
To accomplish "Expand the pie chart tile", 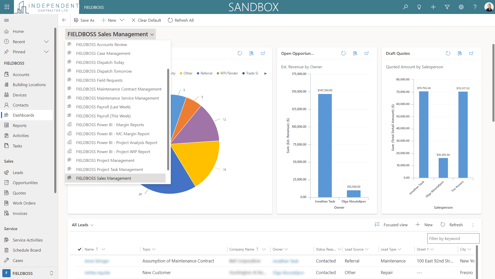I will (263, 53).
